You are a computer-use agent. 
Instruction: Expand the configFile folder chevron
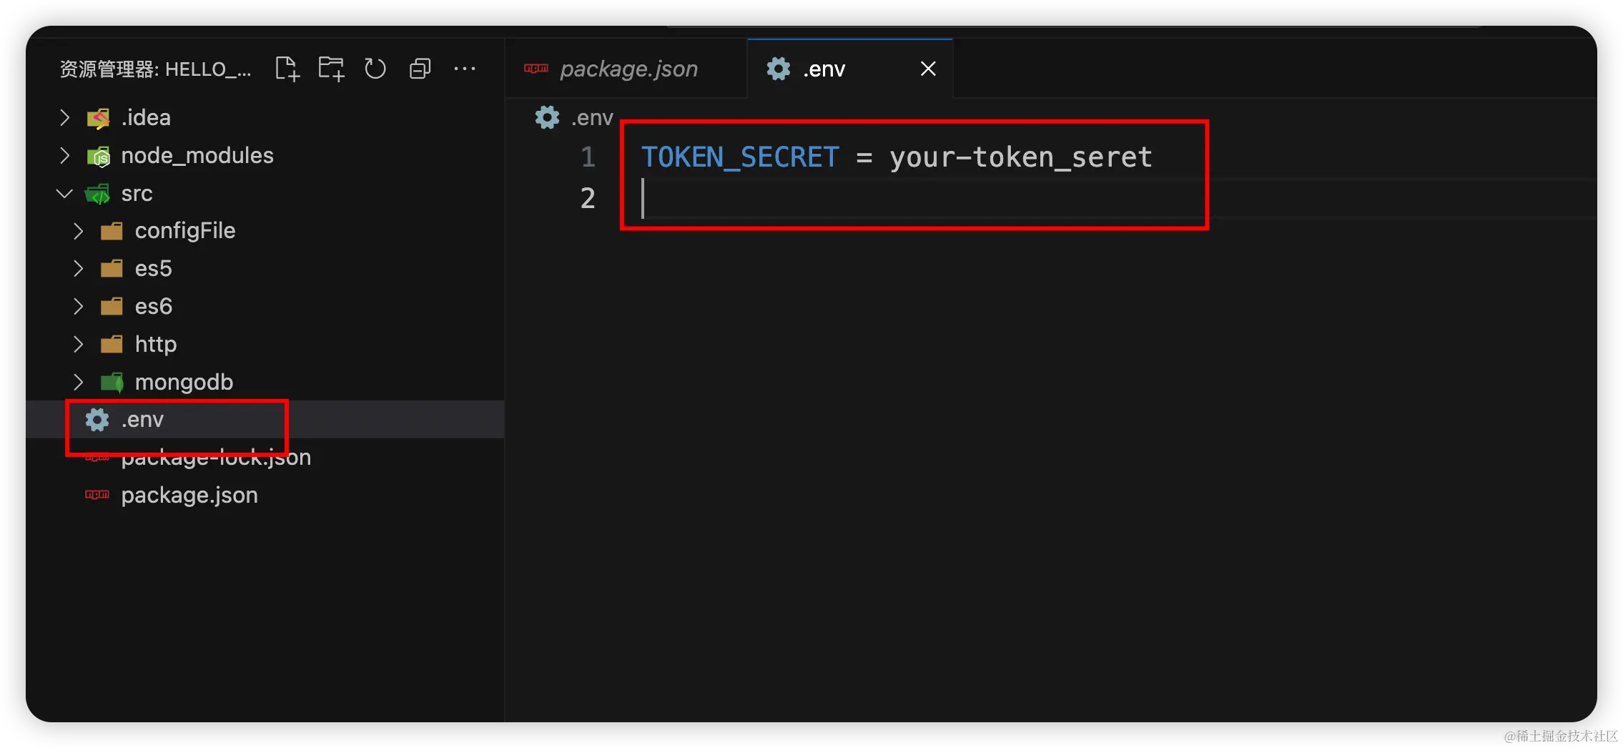click(79, 231)
